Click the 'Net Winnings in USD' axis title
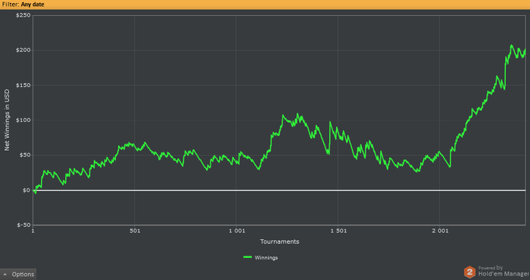 click(x=7, y=120)
